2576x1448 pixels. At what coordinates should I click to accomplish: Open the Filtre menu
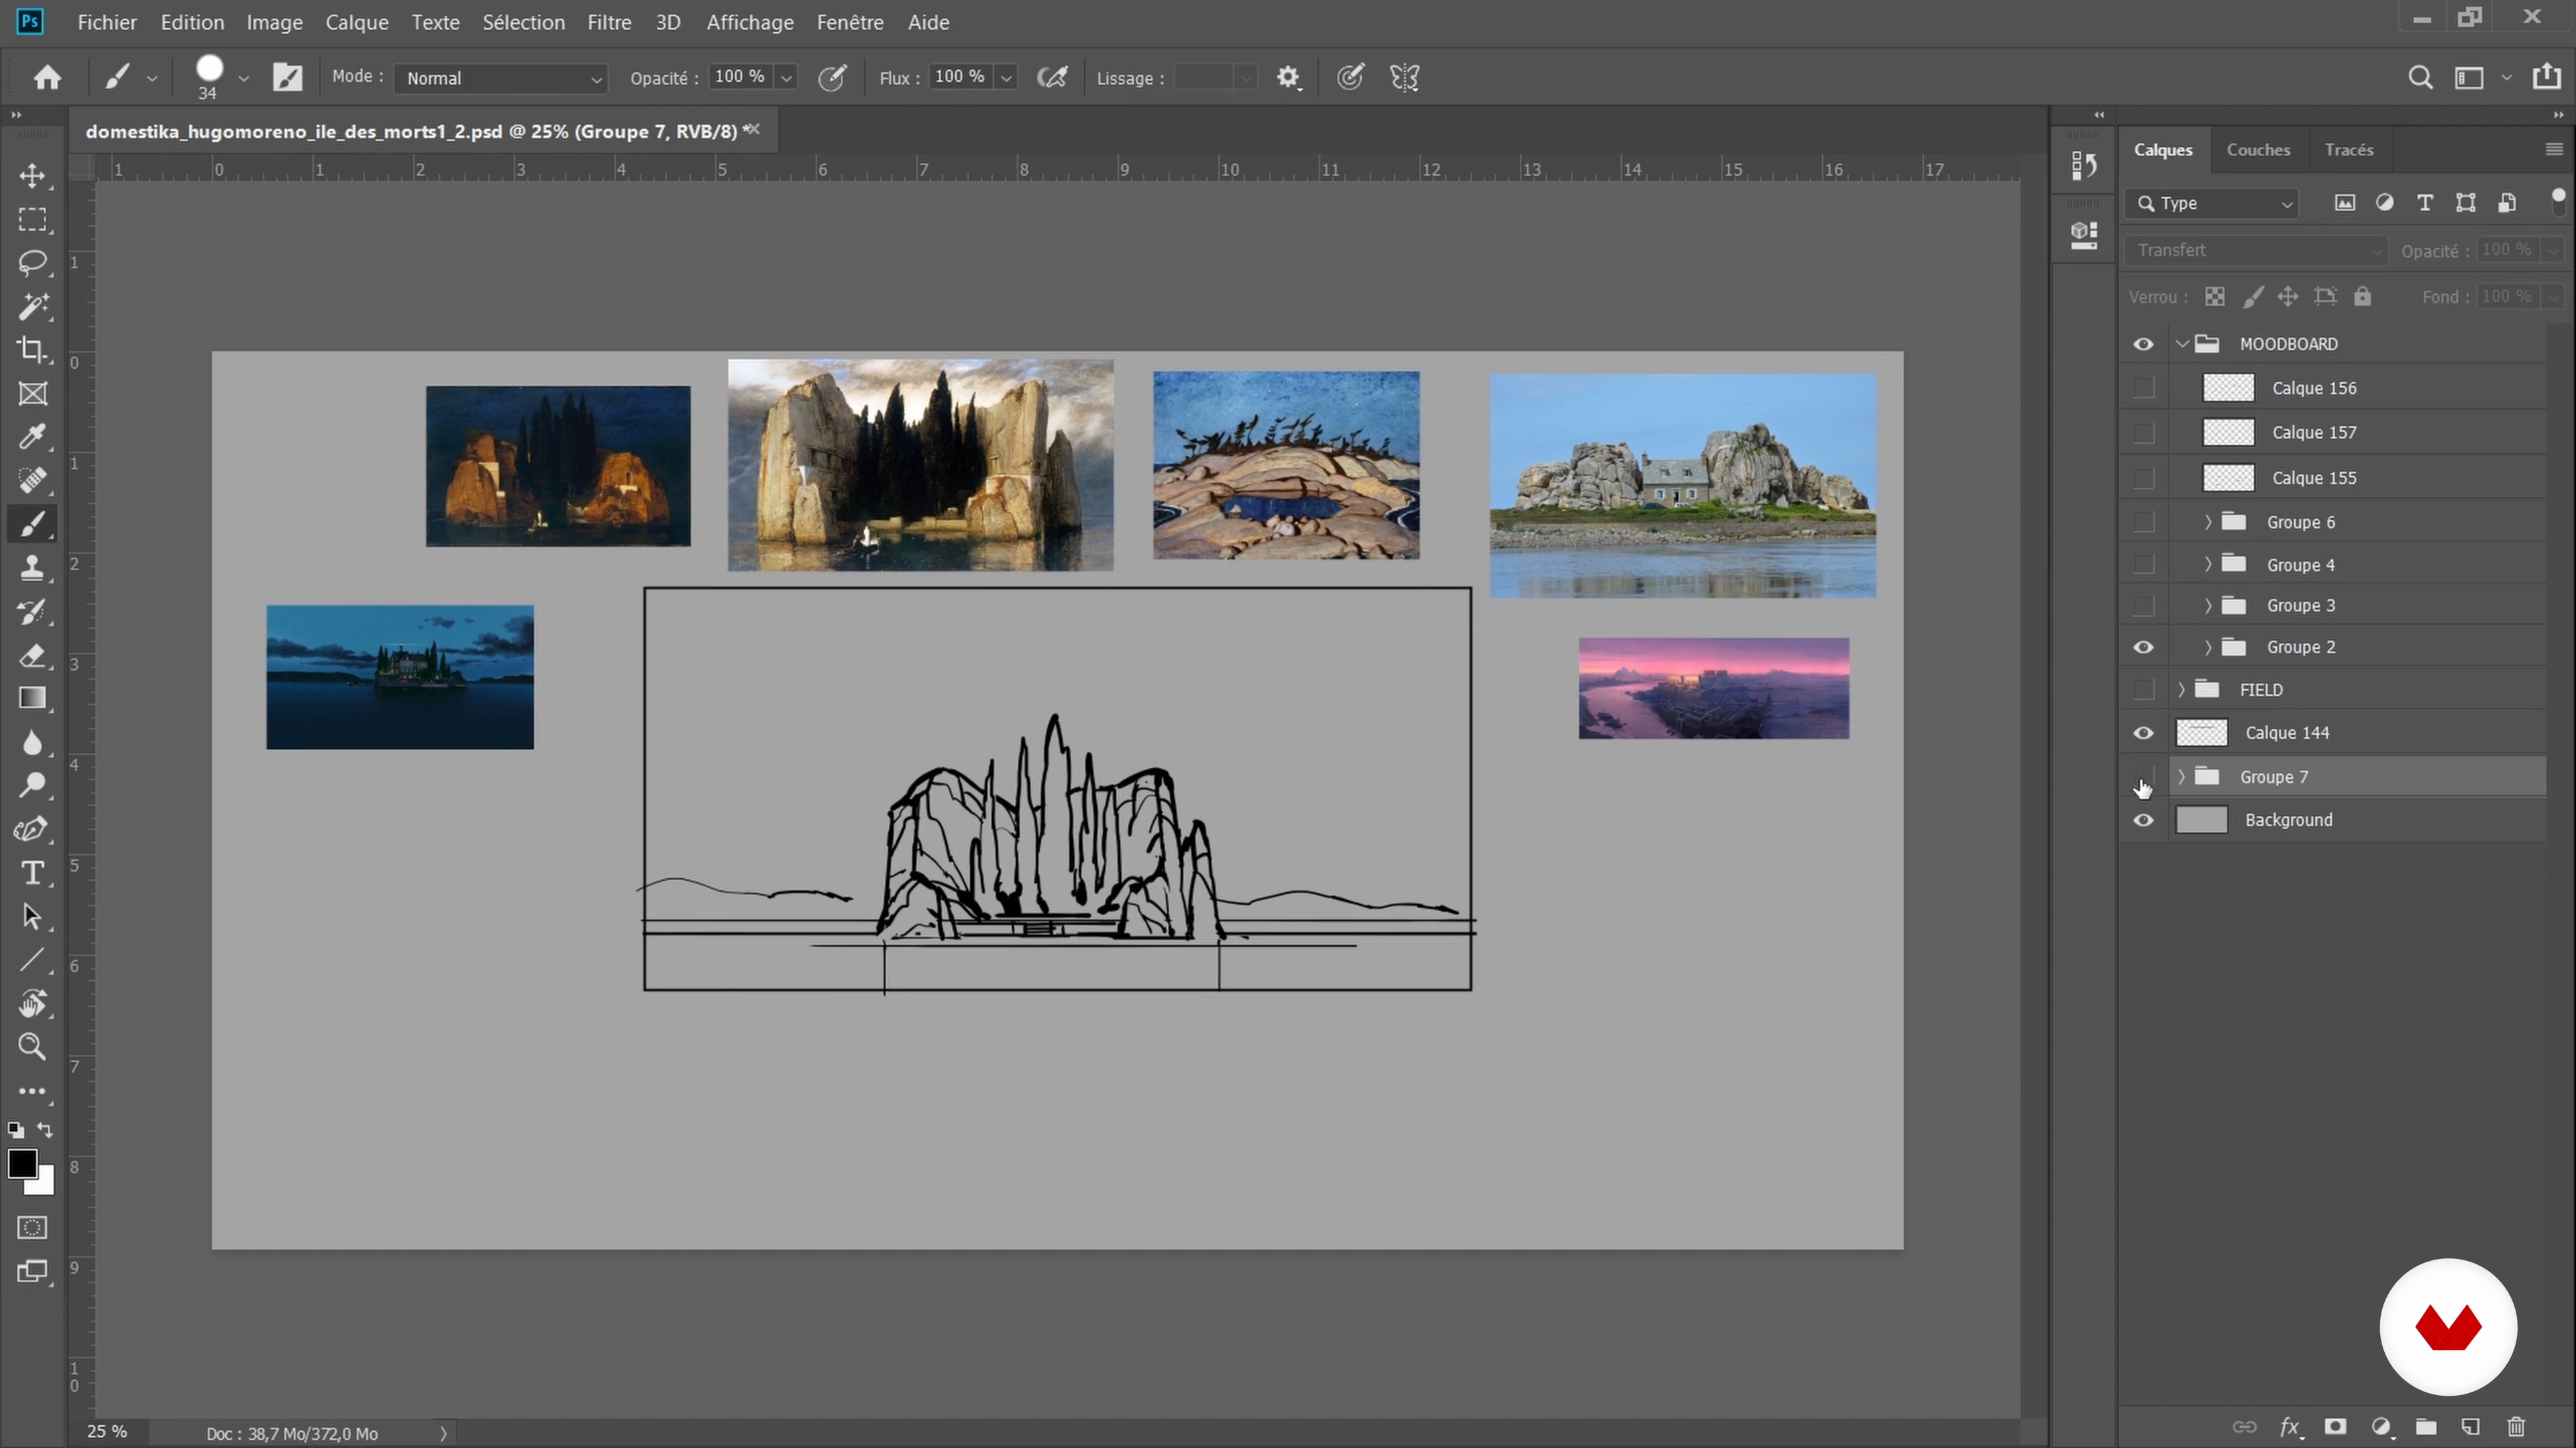click(609, 22)
